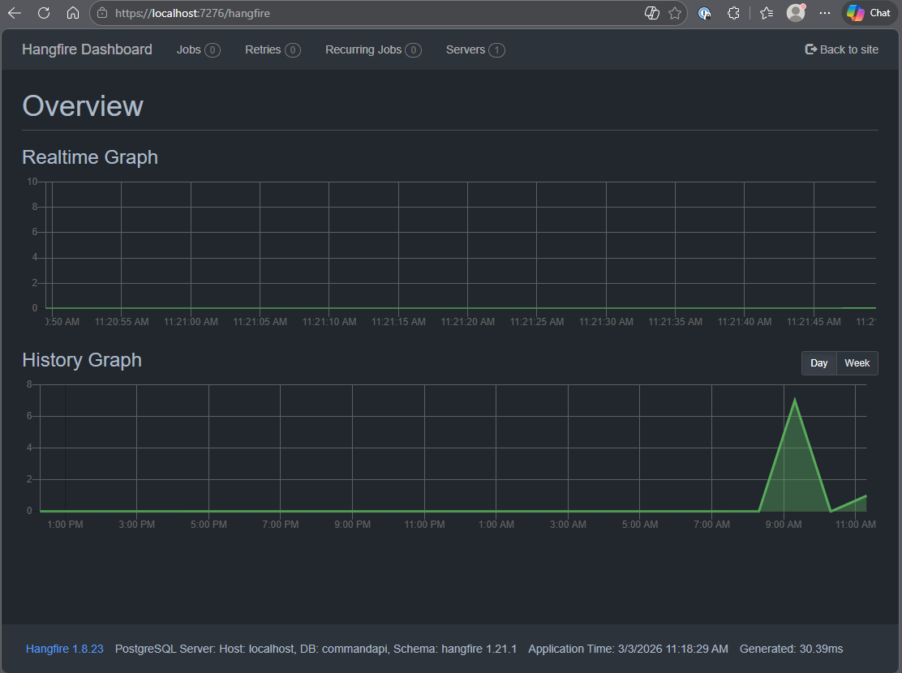Open the Jobs page
Screen dimensions: 902x673
click(188, 49)
